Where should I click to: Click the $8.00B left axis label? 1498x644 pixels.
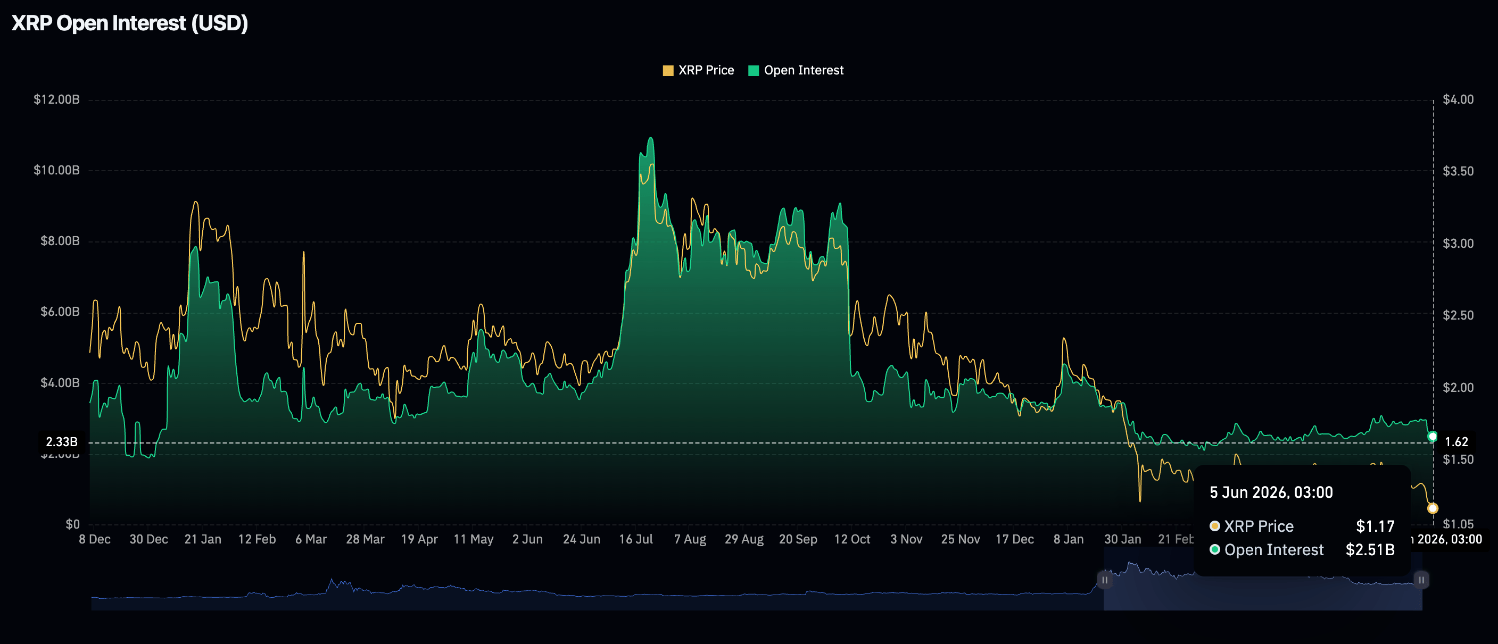click(60, 241)
